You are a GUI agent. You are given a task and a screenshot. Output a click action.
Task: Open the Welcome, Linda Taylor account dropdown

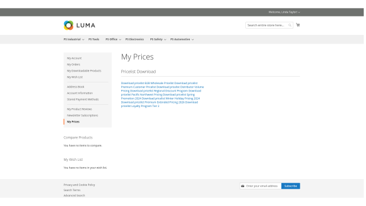pos(284,12)
